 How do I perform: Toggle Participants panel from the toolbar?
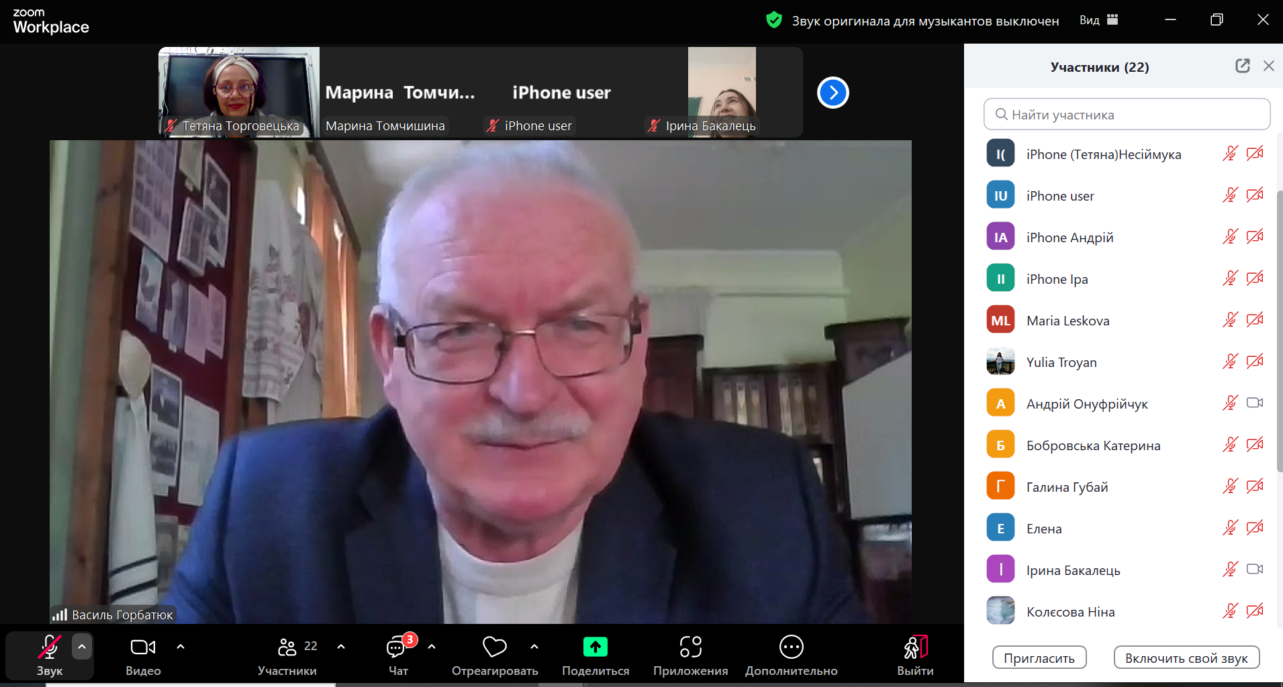coord(287,647)
